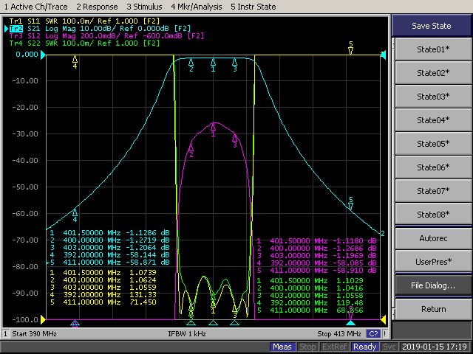
Task: Open the 4 Mkr/Analysis menu
Action: 198,6
